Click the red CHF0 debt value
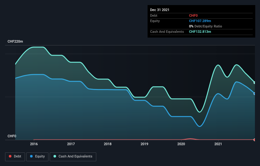Image resolution: width=260 pixels, height=166 pixels. (193, 15)
